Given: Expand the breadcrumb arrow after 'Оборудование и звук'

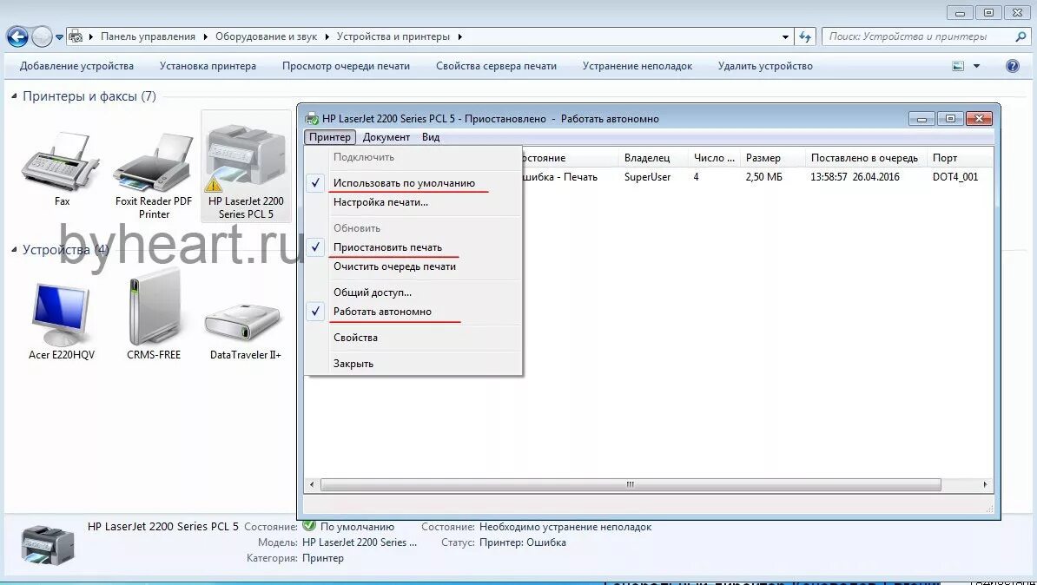Looking at the screenshot, I should 327,37.
